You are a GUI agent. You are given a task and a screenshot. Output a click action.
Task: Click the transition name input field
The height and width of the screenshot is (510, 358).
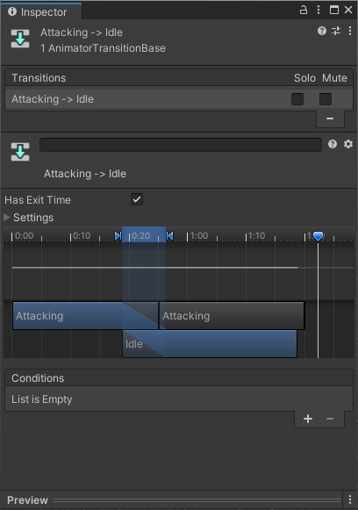point(181,145)
